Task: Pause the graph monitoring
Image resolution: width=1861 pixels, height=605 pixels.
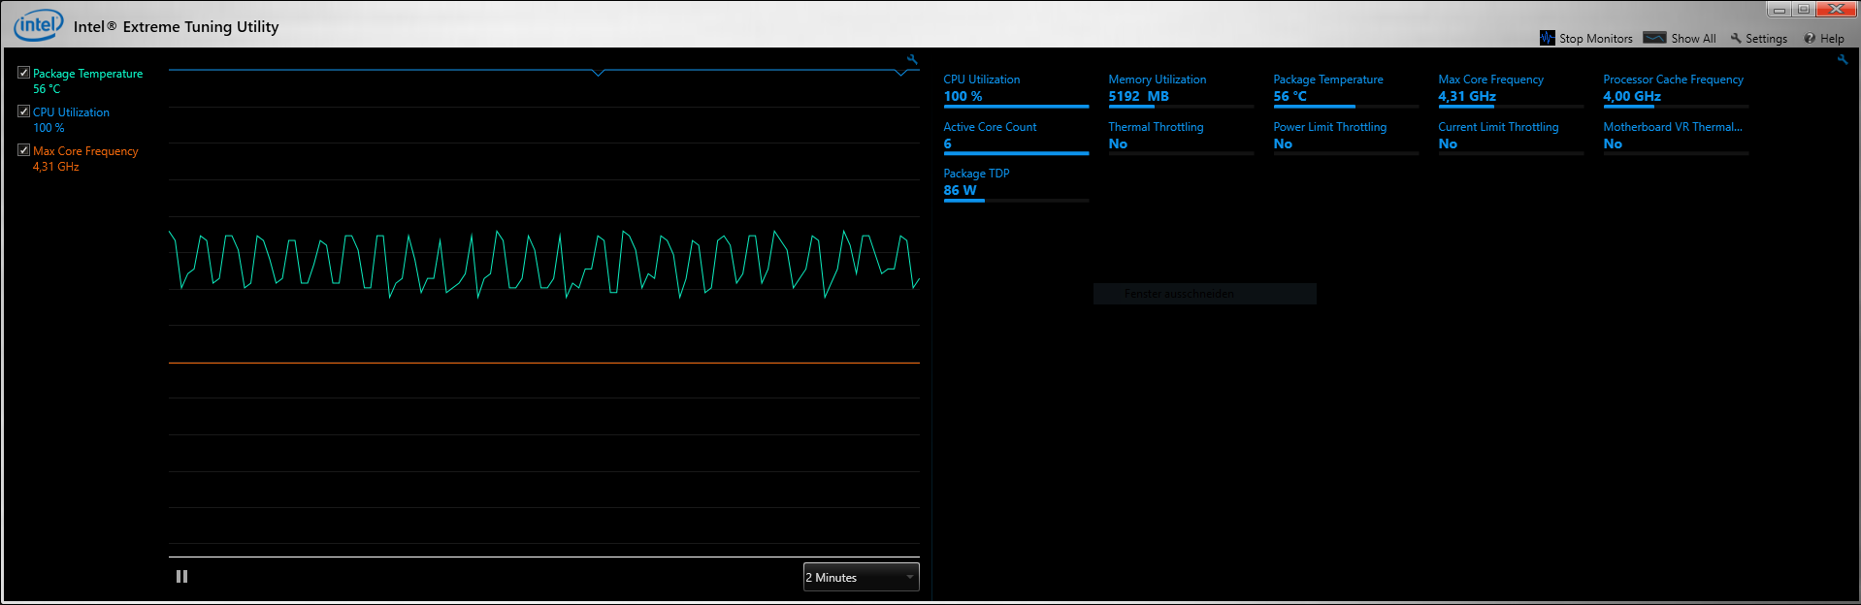Action: [181, 576]
